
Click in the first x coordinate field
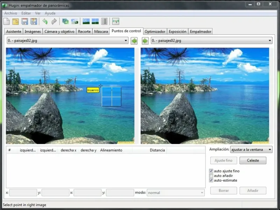(x=23, y=193)
